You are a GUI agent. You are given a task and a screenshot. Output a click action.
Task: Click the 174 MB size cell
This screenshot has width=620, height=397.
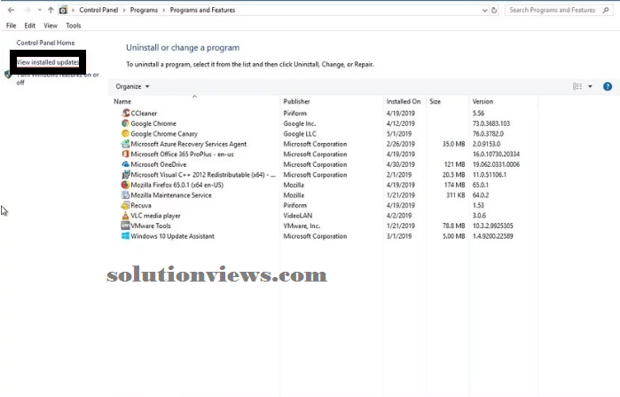(x=454, y=185)
